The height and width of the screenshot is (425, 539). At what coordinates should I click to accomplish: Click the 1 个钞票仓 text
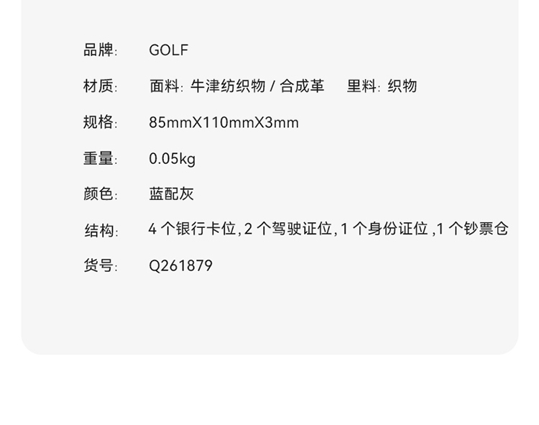tap(473, 229)
